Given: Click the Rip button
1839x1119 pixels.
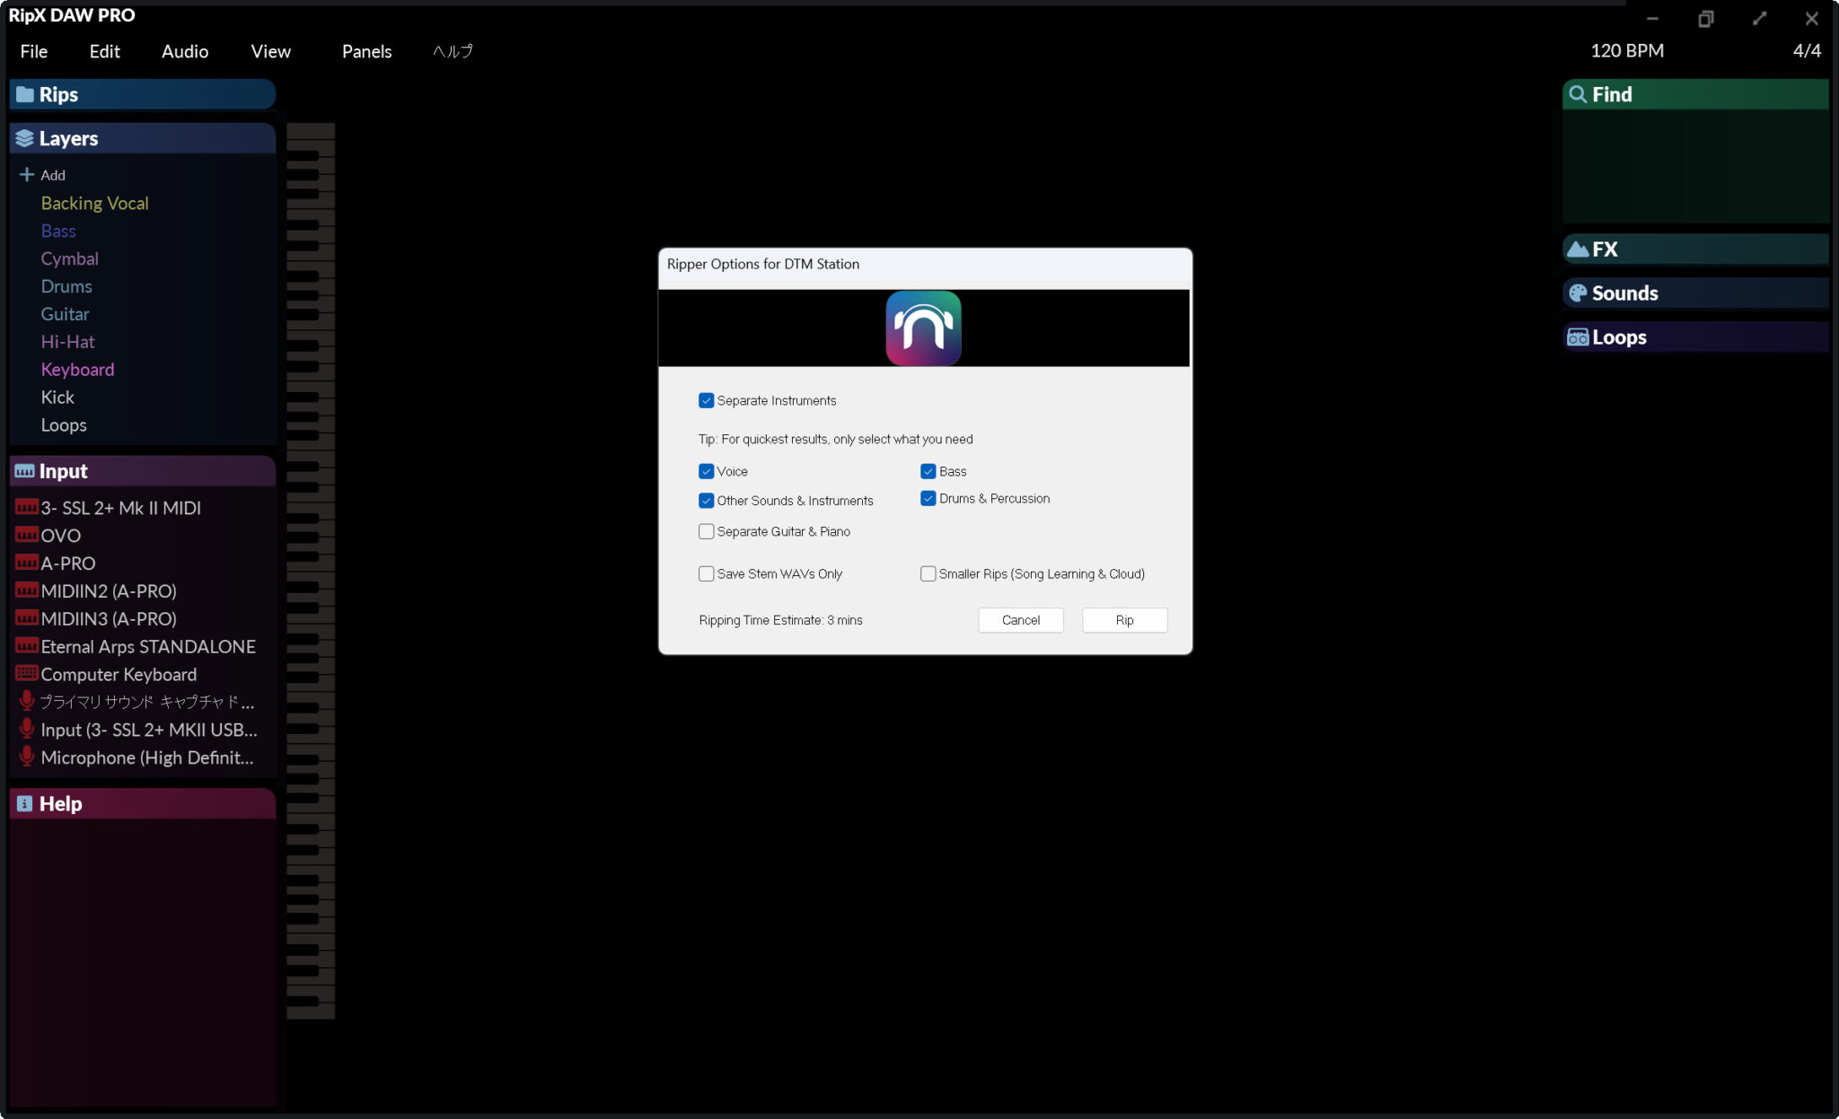Looking at the screenshot, I should click(1123, 620).
